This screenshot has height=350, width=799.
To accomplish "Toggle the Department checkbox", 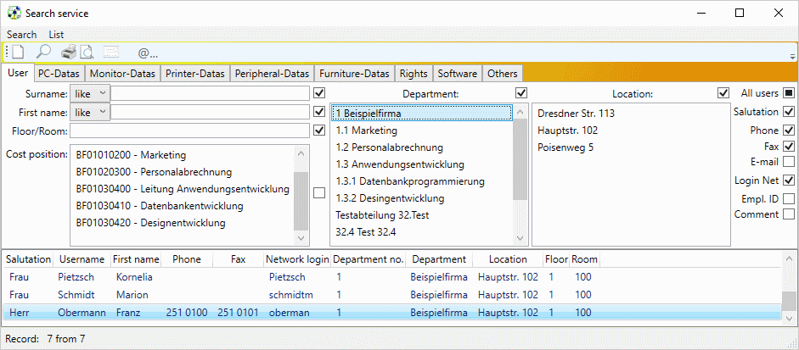I will [521, 93].
